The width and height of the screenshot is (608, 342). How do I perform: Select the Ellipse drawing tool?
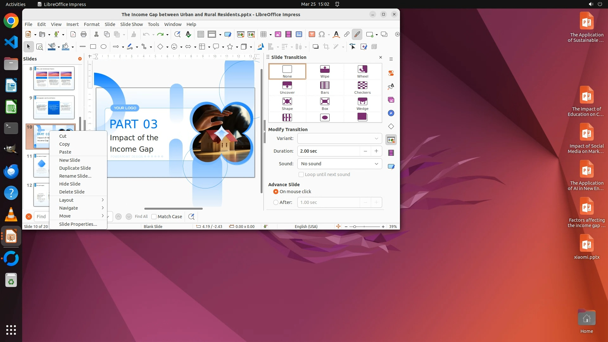pyautogui.click(x=104, y=47)
